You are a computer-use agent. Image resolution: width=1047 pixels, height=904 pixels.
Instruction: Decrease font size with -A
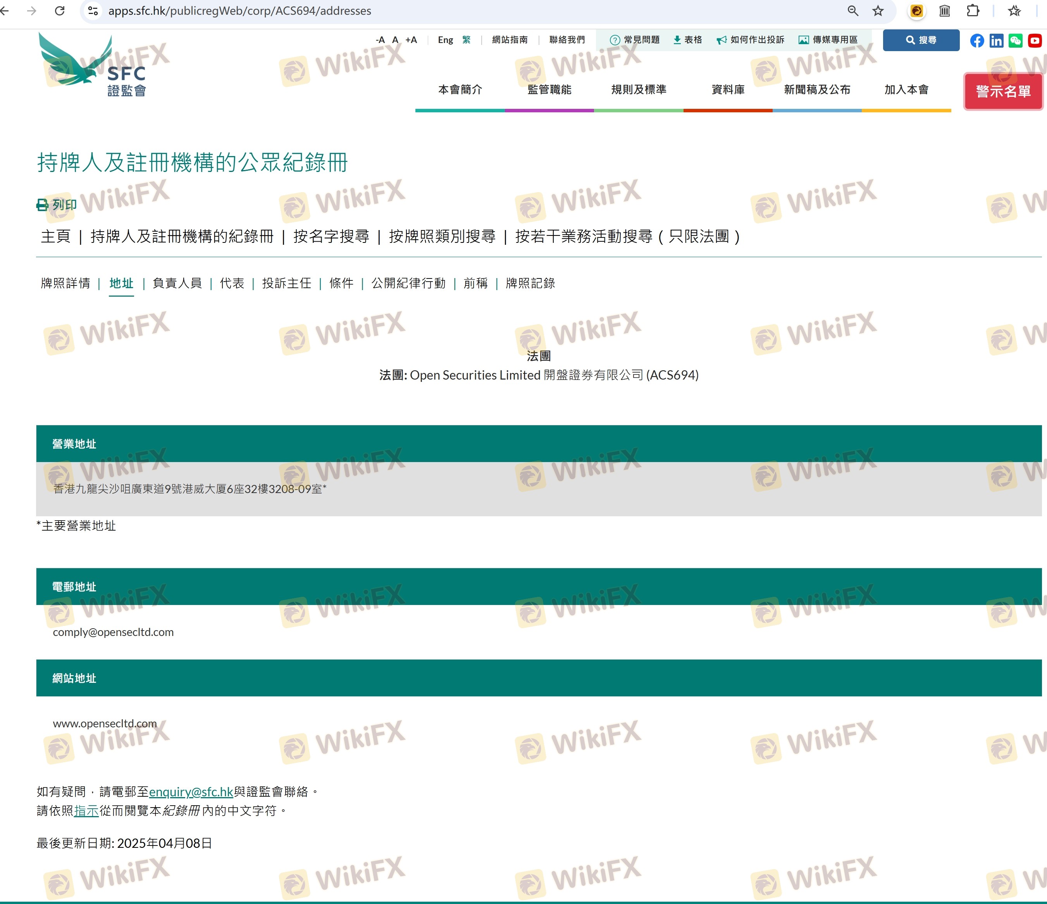tap(380, 40)
